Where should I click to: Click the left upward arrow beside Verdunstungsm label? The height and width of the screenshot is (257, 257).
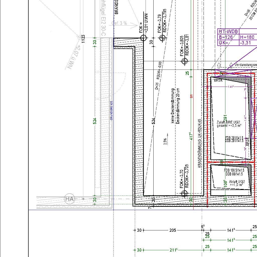(219, 65)
